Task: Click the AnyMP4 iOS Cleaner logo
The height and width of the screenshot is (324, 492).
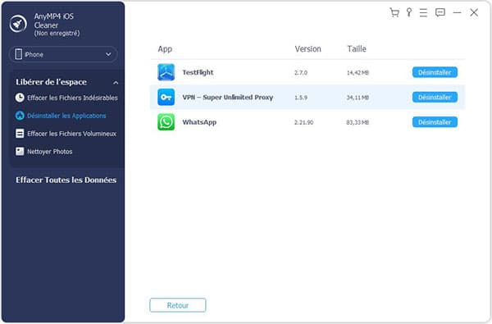Action: coord(18,24)
